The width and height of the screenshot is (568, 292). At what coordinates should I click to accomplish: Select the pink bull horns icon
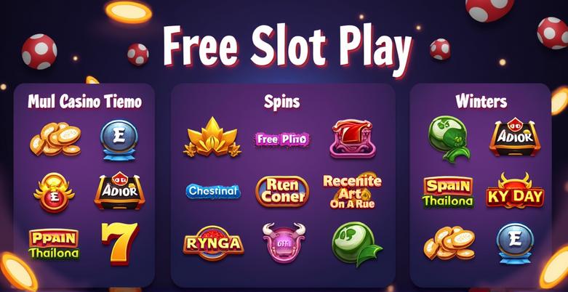point(284,243)
